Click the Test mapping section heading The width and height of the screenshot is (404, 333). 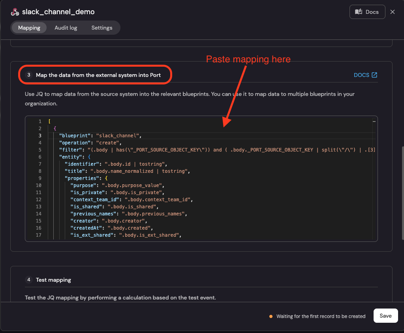[x=53, y=280]
